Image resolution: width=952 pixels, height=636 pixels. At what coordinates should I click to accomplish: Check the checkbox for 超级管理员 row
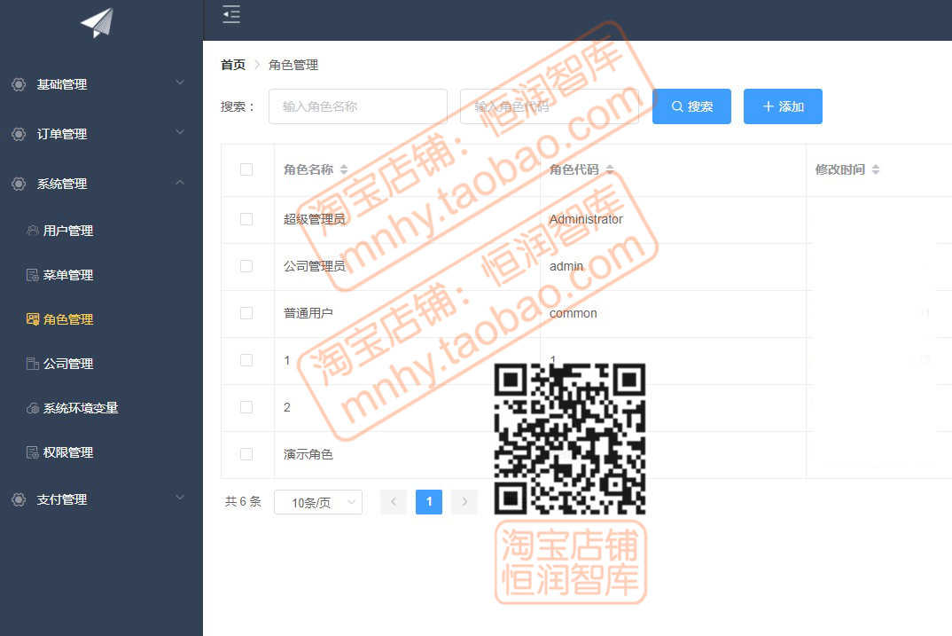click(247, 219)
